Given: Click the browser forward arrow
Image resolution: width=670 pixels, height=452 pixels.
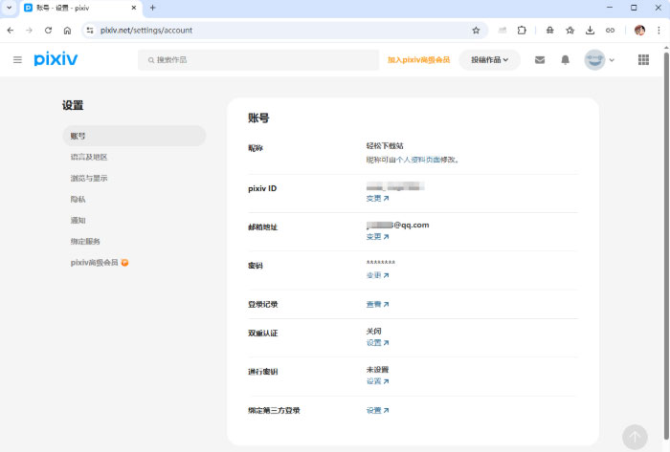Looking at the screenshot, I should pyautogui.click(x=29, y=31).
